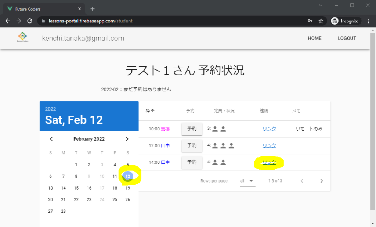Open リンク for the 10:00 slot
The width and height of the screenshot is (376, 227).
(269, 129)
